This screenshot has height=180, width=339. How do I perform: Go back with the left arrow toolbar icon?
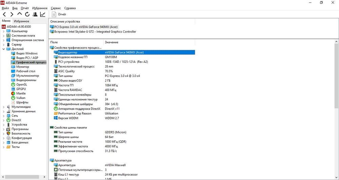pyautogui.click(x=4, y=15)
